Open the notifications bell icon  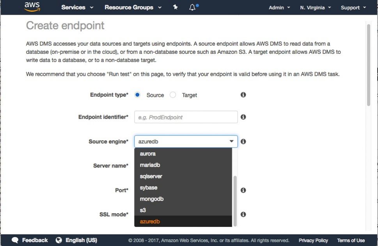tap(193, 7)
